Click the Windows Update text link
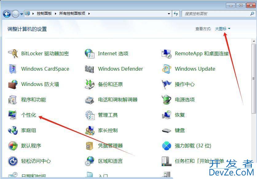Image resolution: width=257 pixels, height=179 pixels. 195,69
